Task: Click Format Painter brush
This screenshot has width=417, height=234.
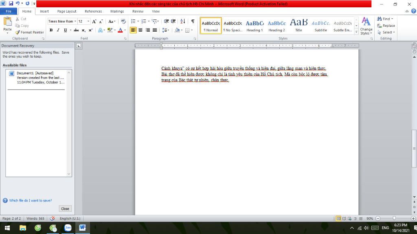Action: click(29, 32)
